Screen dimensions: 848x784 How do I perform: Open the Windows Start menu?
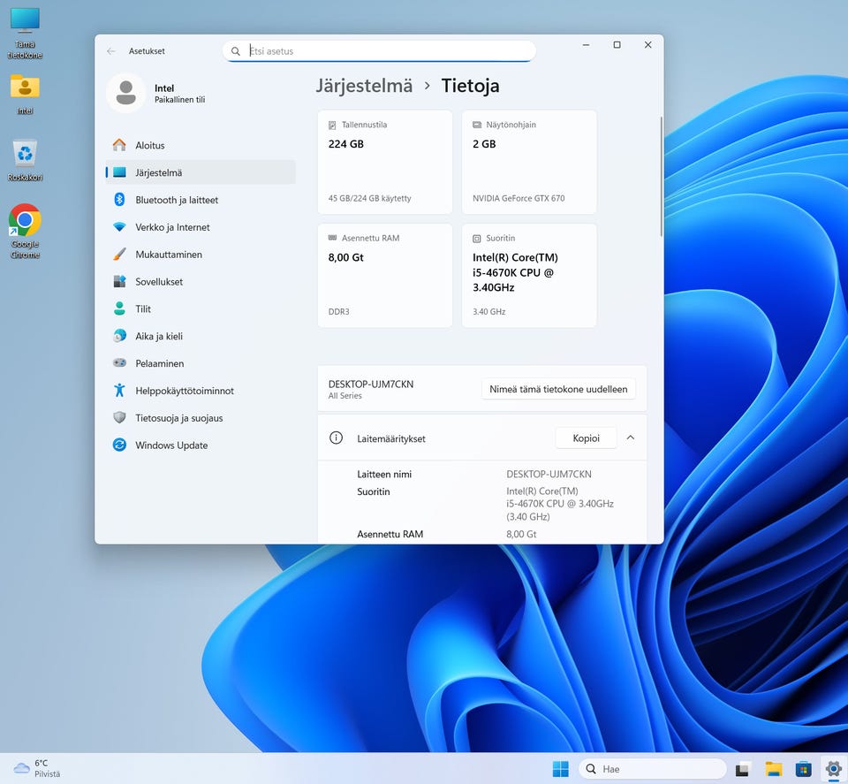560,769
